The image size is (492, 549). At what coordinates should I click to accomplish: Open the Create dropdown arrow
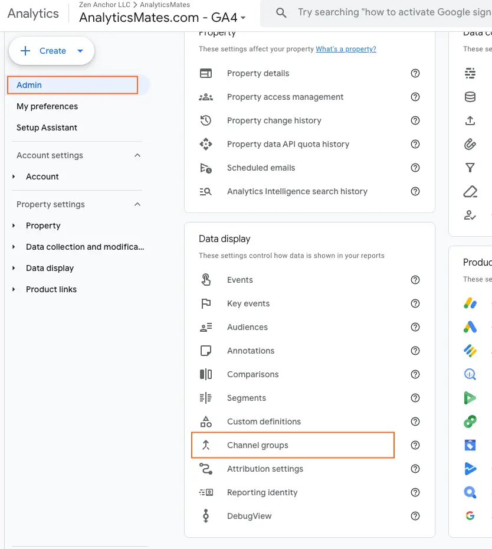click(80, 51)
